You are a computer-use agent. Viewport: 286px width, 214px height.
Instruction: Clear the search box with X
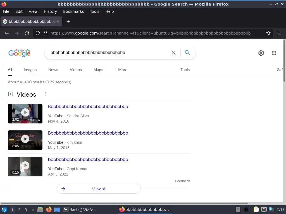point(174,53)
